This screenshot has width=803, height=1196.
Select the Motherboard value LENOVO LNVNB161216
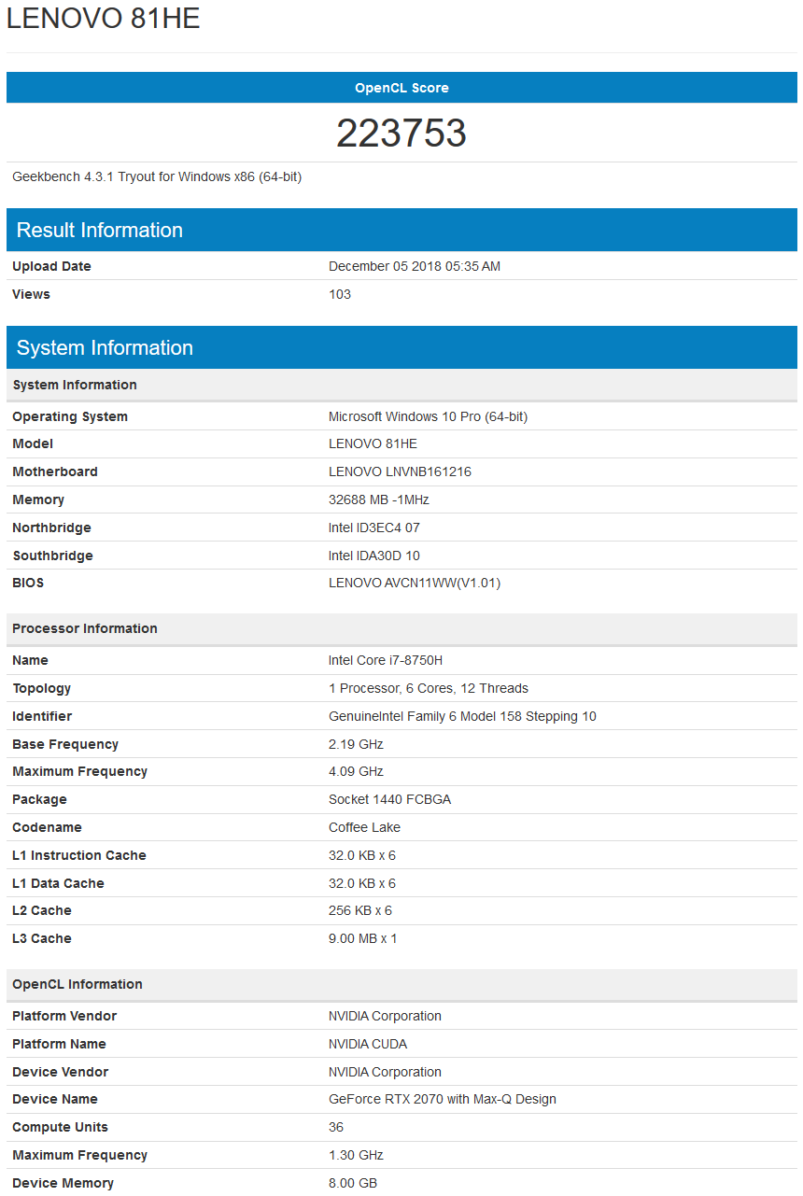pos(400,471)
